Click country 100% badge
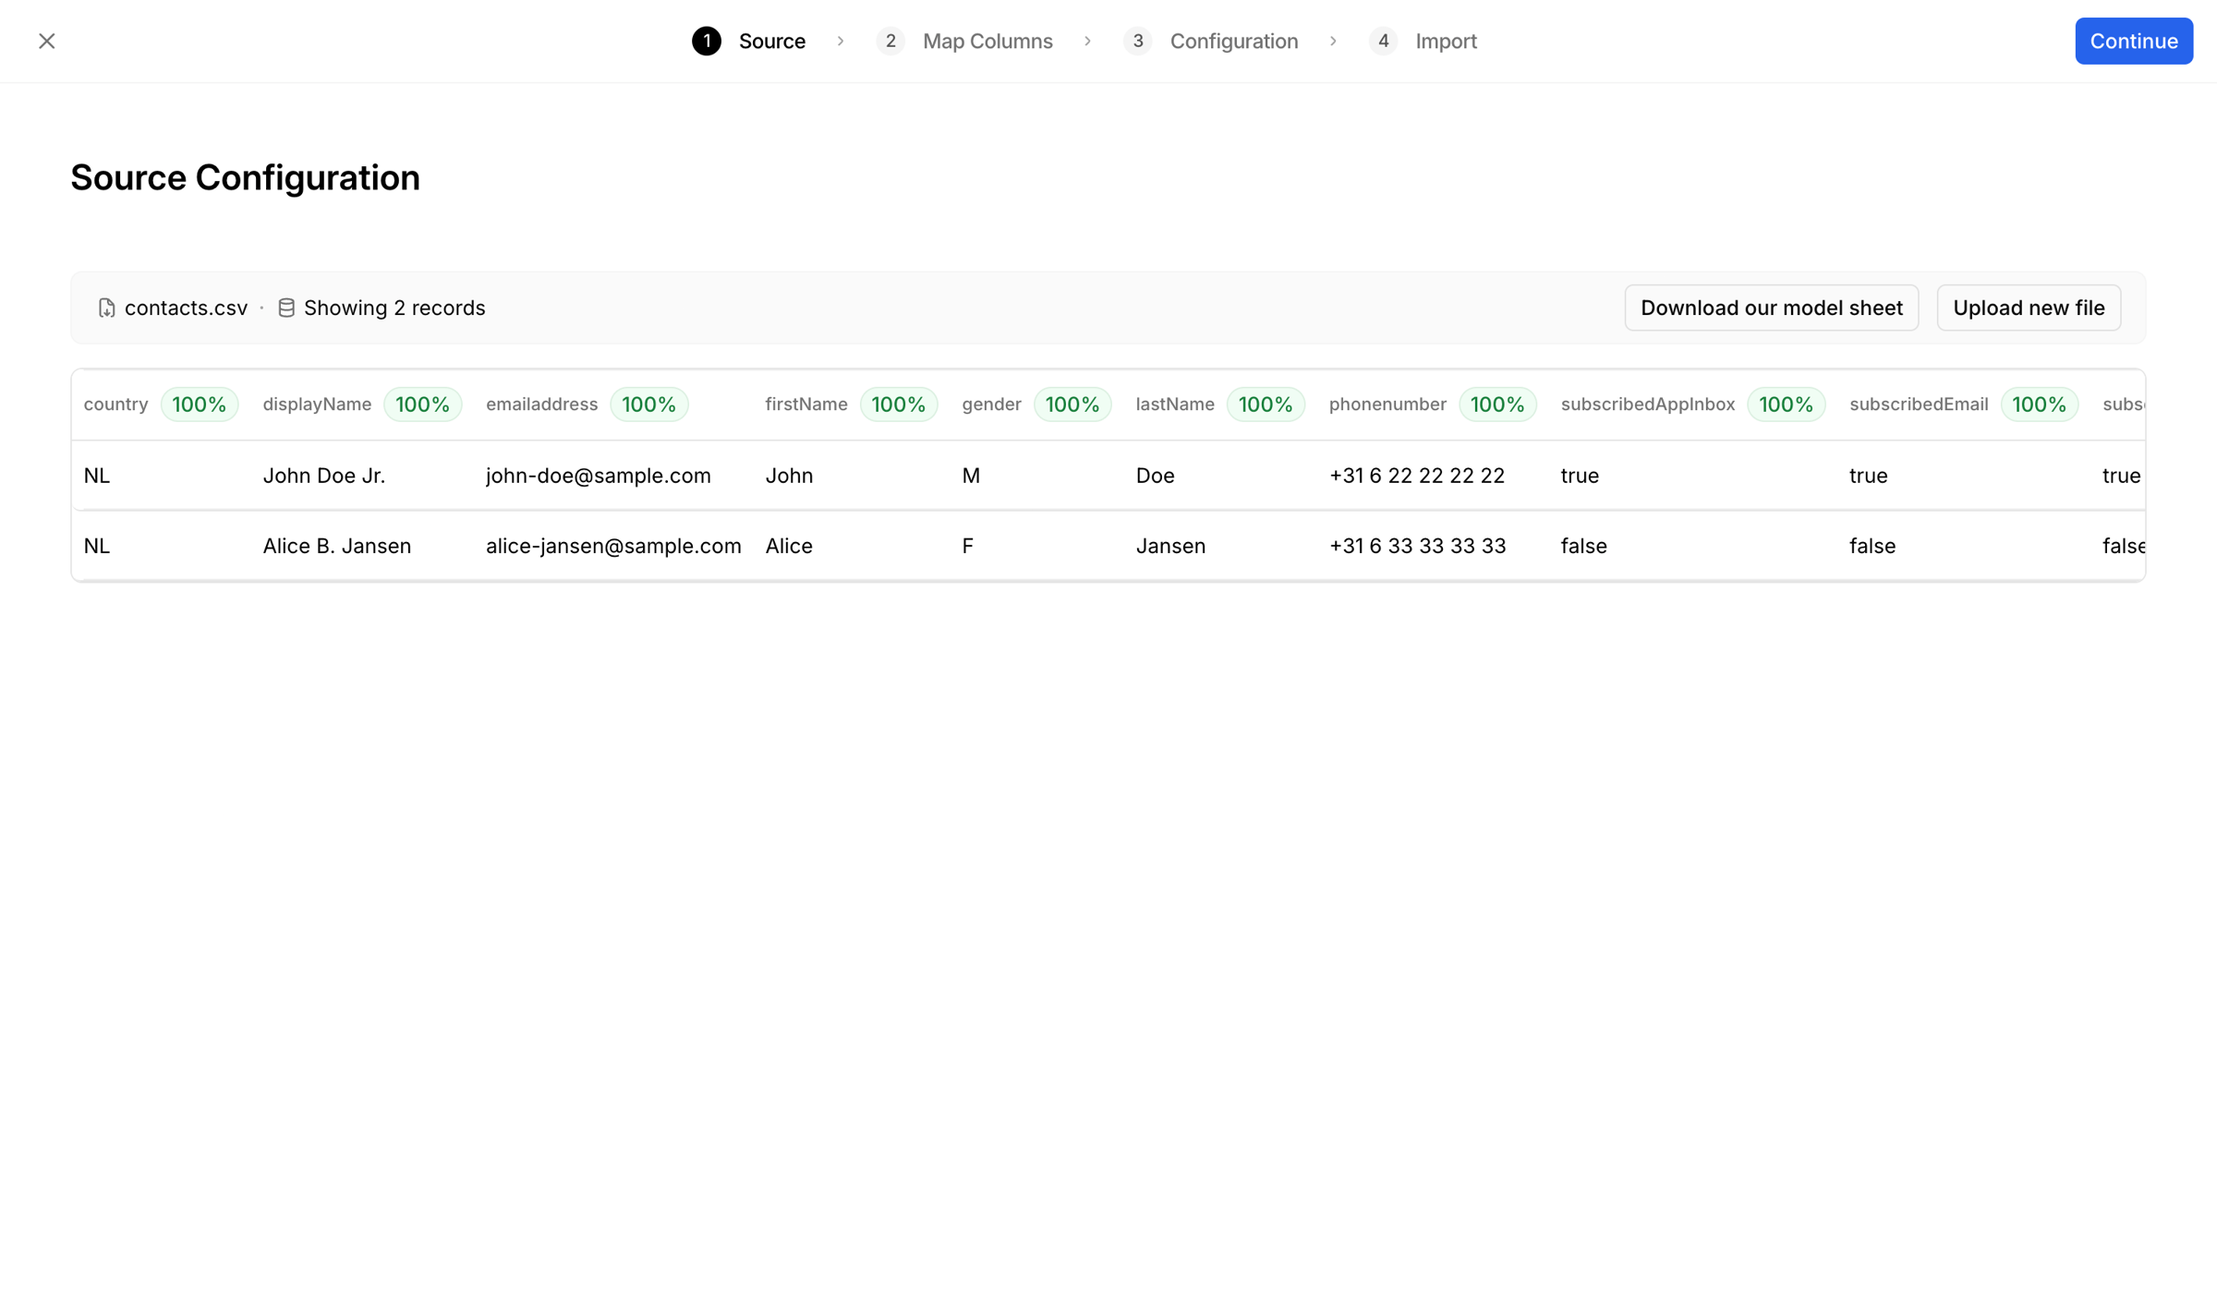The image size is (2217, 1304). click(x=200, y=404)
